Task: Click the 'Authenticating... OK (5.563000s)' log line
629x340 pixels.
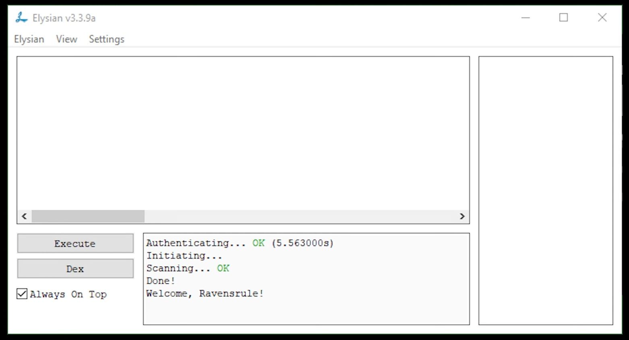Action: [x=240, y=243]
